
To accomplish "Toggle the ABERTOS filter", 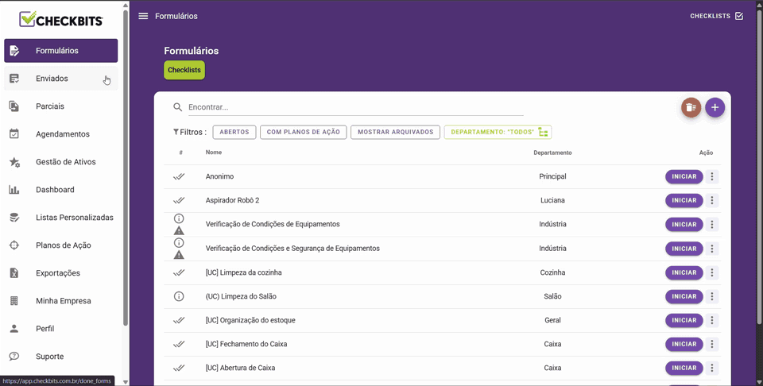I will point(234,133).
